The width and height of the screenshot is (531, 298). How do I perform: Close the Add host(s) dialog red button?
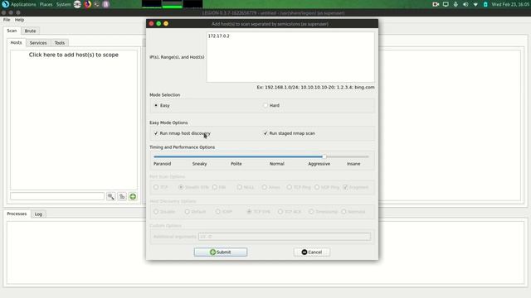(x=151, y=24)
